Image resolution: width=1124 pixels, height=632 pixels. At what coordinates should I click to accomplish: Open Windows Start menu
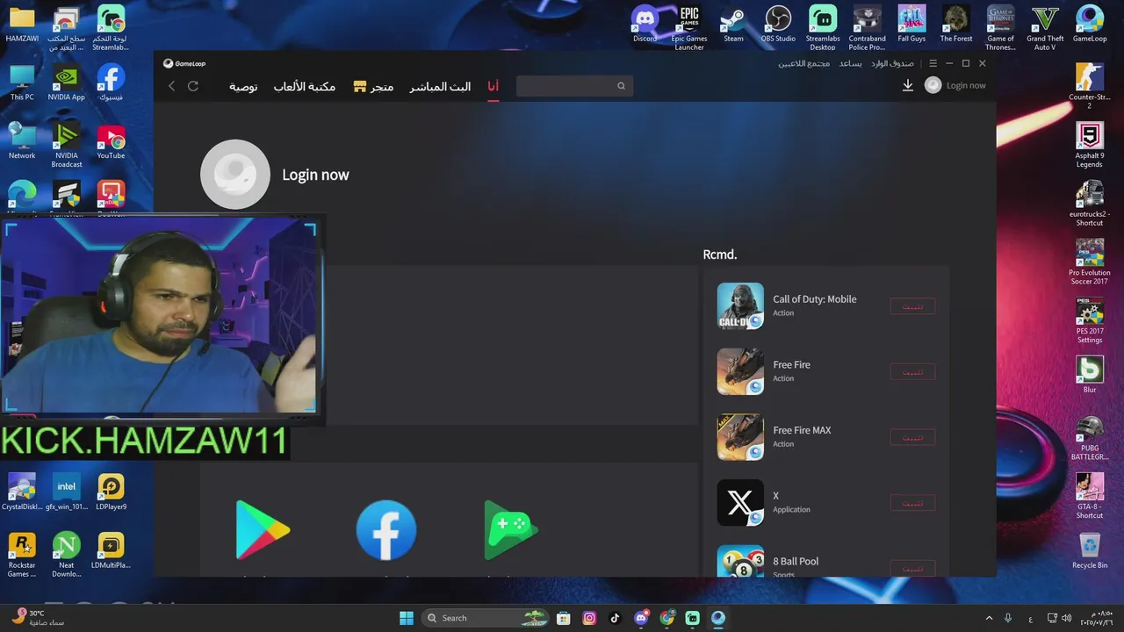coord(407,618)
